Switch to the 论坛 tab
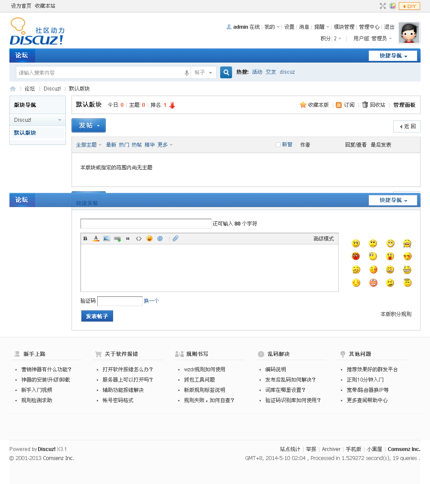The height and width of the screenshot is (484, 430). (22, 55)
